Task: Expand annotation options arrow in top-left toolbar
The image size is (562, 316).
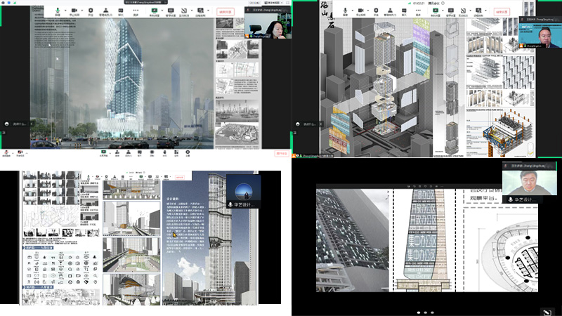Action: (x=192, y=11)
